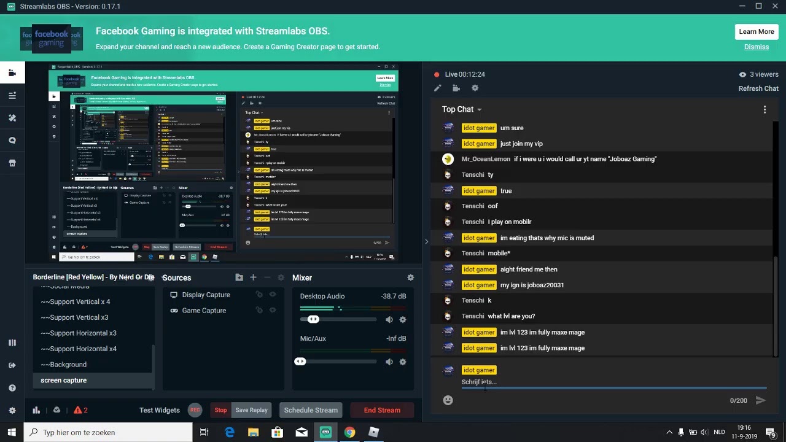Dismiss the Facebook Gaming banner
The height and width of the screenshot is (442, 786).
tap(757, 47)
